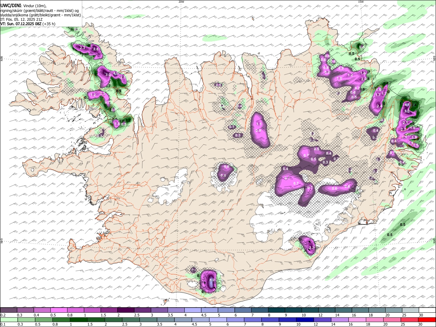
Task: Click the 1.1 value in the north-central pink patch
Action: 259,124
